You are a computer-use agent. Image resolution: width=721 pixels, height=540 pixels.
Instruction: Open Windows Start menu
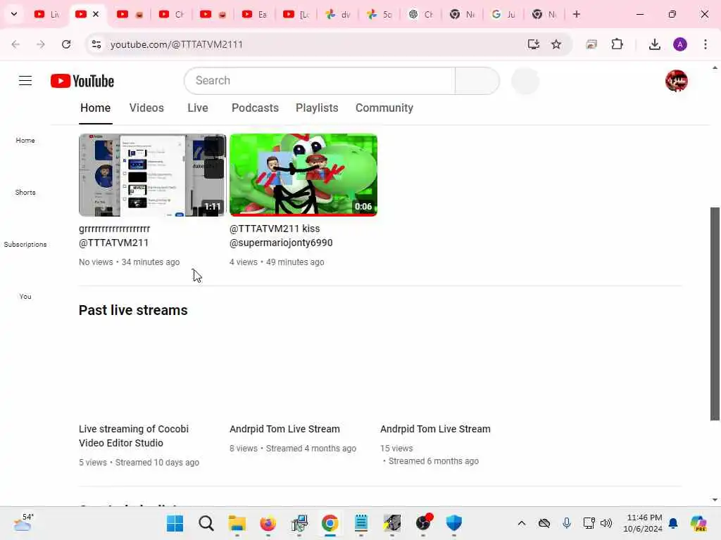tap(175, 523)
